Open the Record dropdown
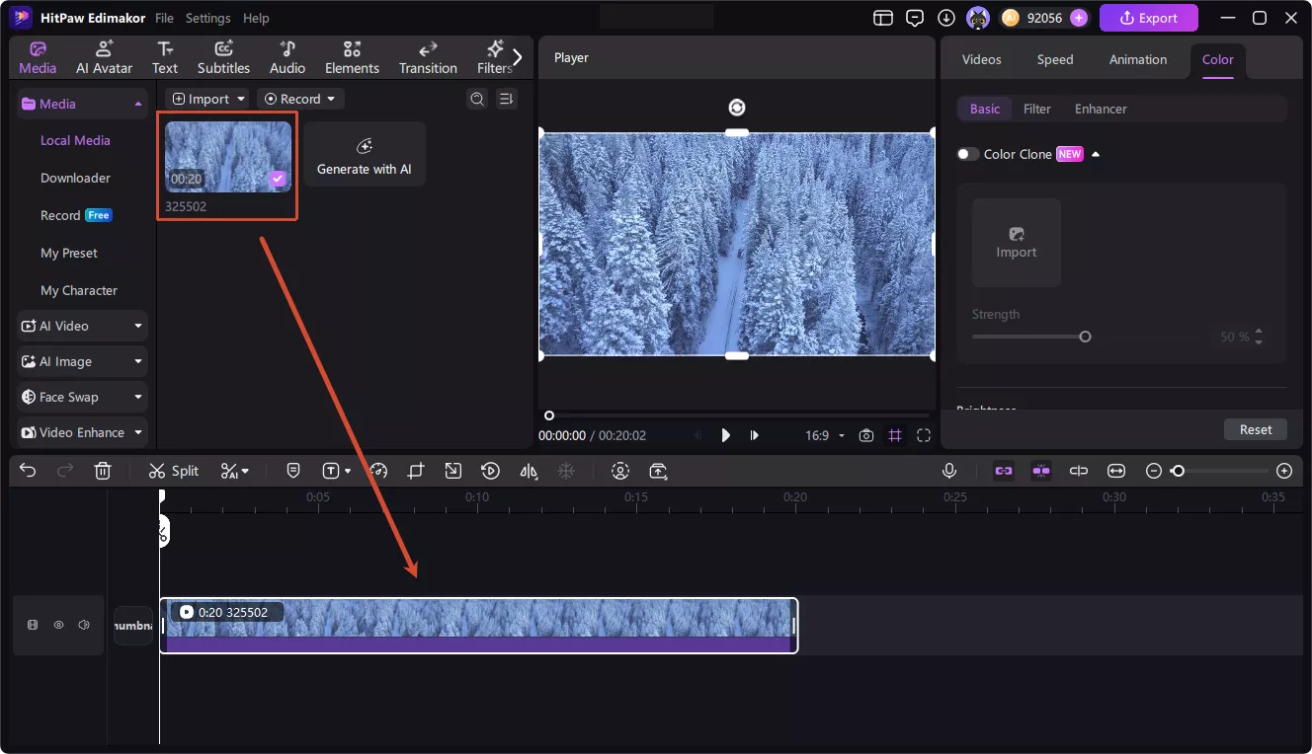 click(300, 99)
